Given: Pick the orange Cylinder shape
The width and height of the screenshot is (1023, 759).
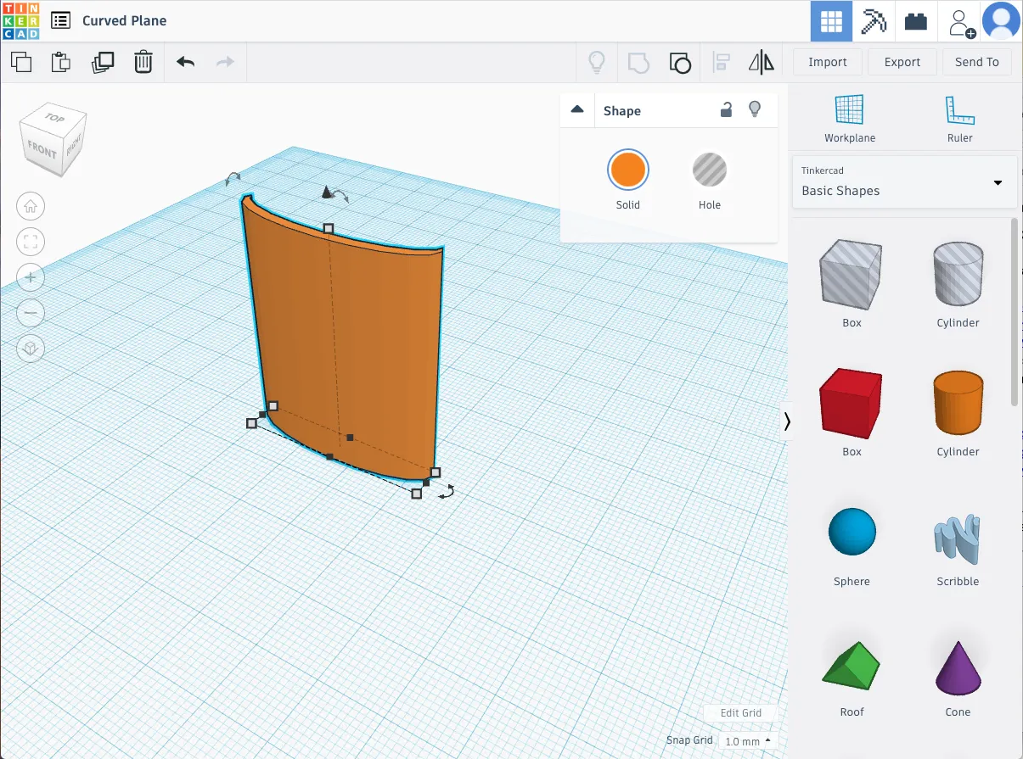Looking at the screenshot, I should click(958, 402).
